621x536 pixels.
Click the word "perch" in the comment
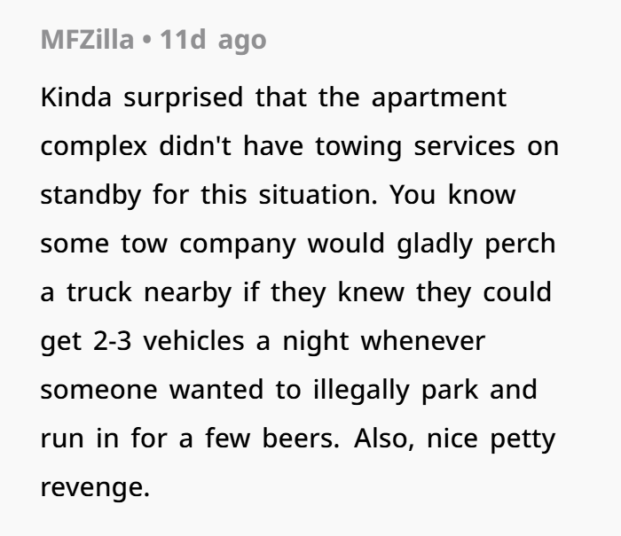point(521,245)
